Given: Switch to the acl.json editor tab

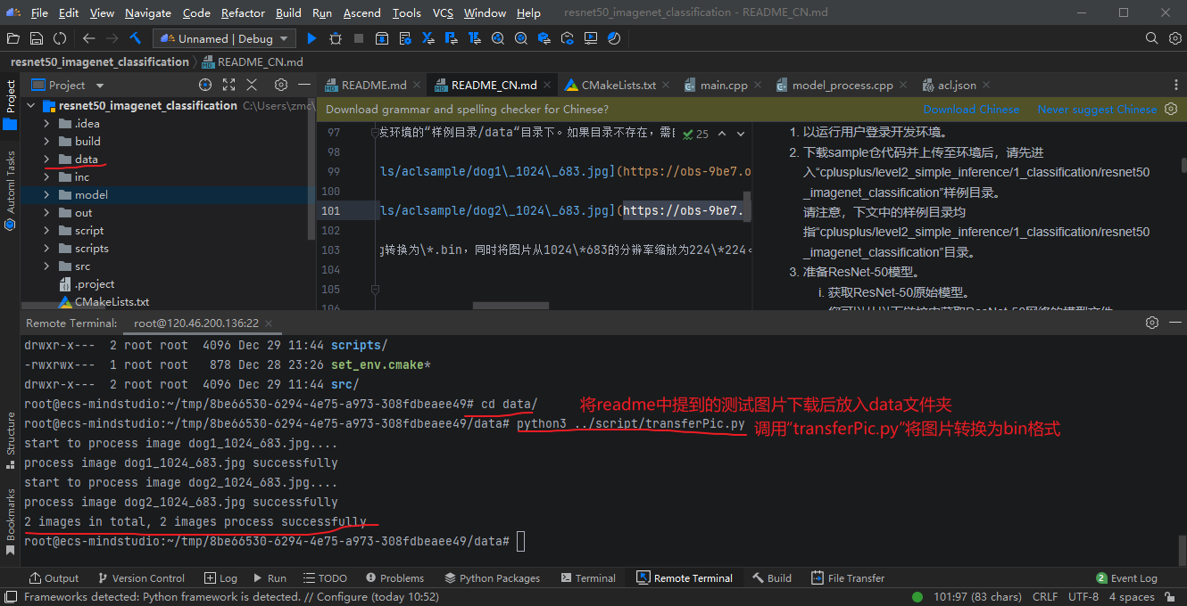Looking at the screenshot, I should (x=957, y=86).
